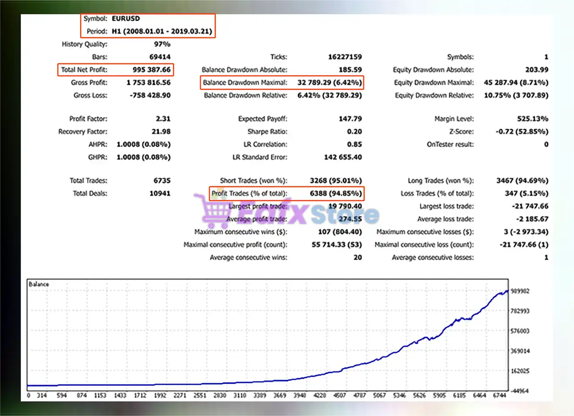This screenshot has width=574, height=416.
Task: Click the Profit Factor 2.31 statistic
Action: tap(163, 118)
